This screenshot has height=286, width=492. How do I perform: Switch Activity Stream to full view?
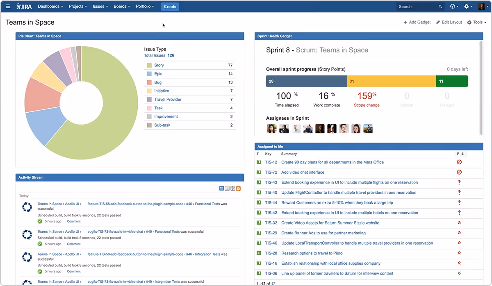coord(222,188)
